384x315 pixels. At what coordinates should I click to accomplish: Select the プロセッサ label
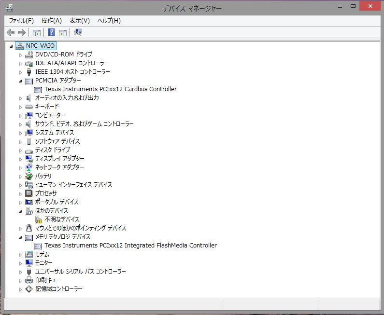click(x=46, y=193)
